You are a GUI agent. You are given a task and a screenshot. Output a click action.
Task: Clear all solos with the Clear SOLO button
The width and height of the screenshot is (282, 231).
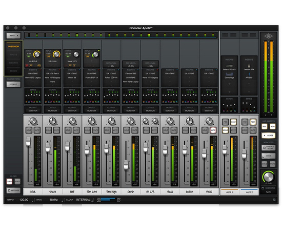tap(17, 182)
